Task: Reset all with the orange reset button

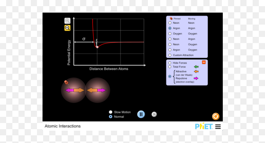Action: pyautogui.click(x=216, y=116)
